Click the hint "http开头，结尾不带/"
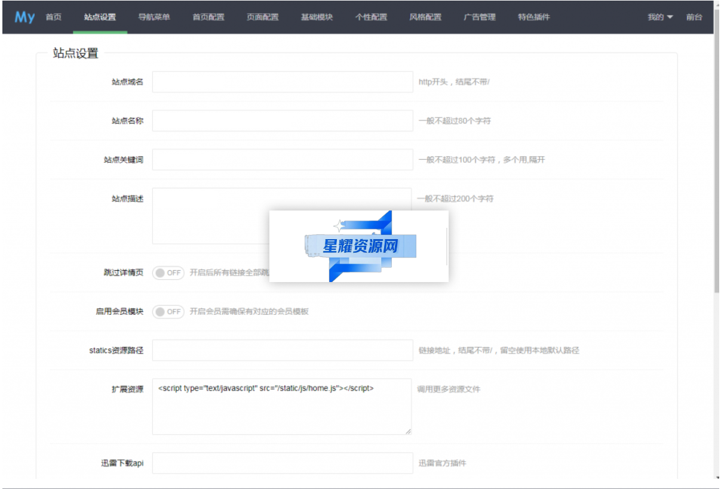The width and height of the screenshot is (721, 489). click(x=454, y=82)
